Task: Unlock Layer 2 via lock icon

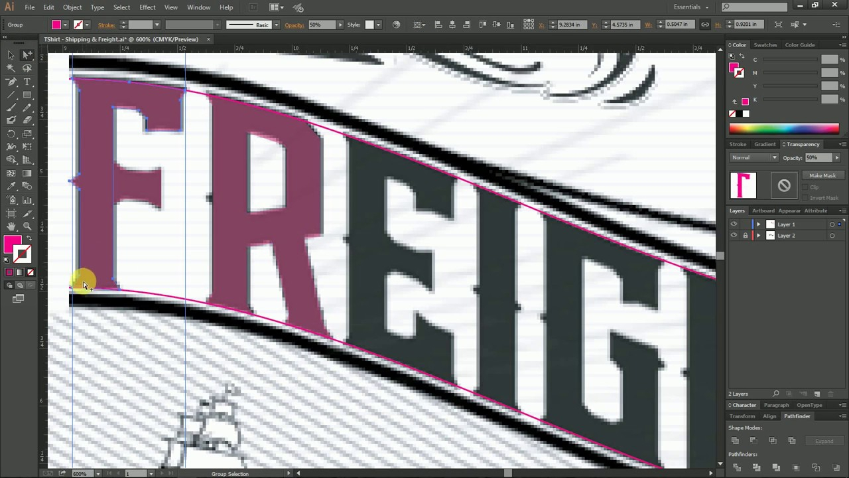Action: tap(745, 236)
